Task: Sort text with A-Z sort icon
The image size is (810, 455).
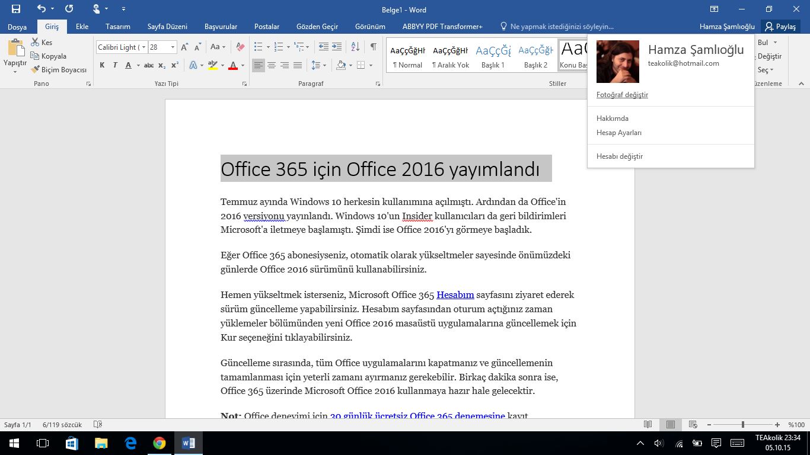Action: (x=355, y=47)
